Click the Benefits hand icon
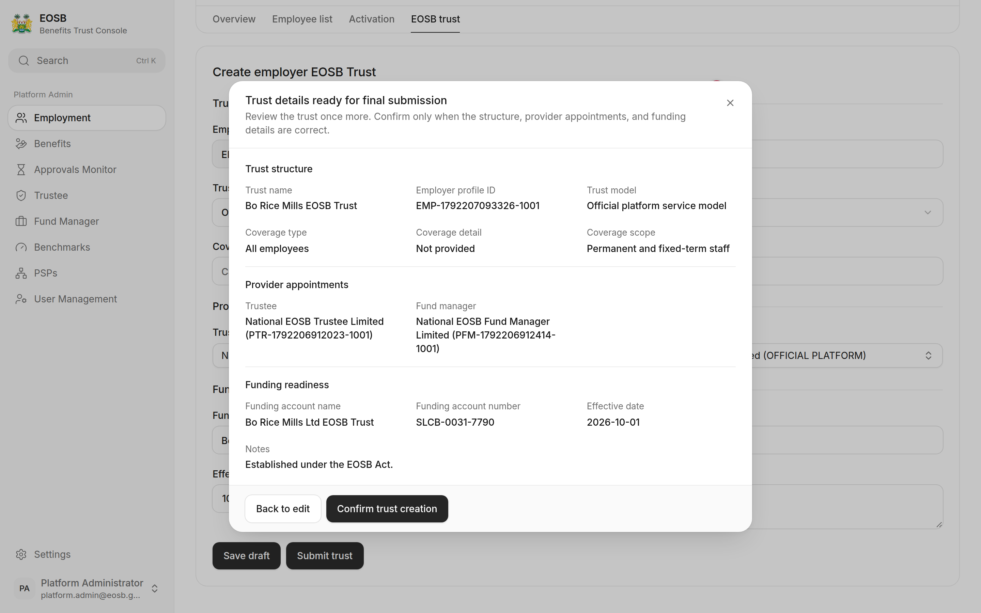The height and width of the screenshot is (613, 981). [21, 144]
